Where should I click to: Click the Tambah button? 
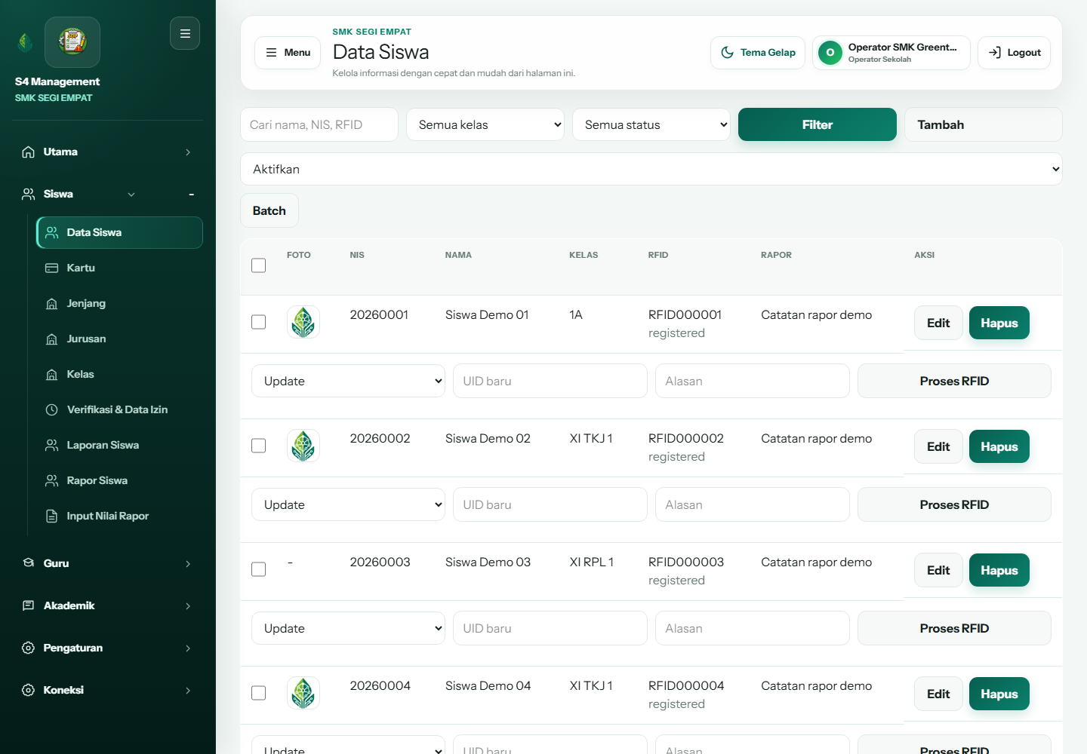point(984,124)
